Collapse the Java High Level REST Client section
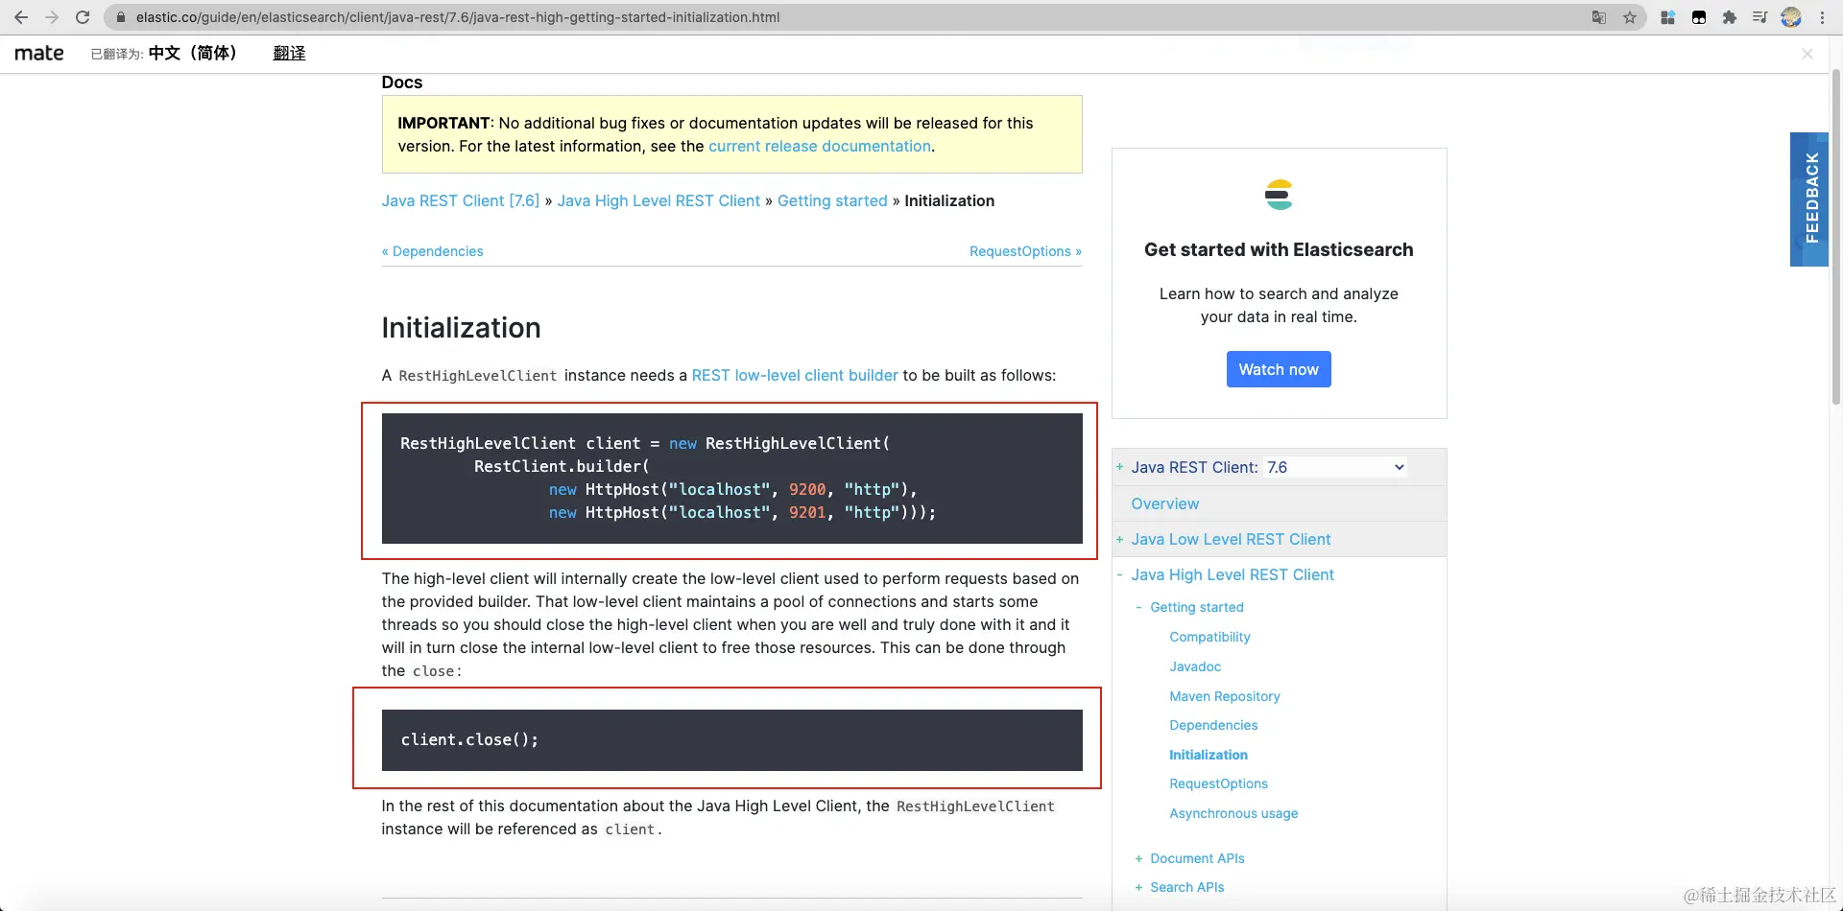This screenshot has height=911, width=1843. (1119, 574)
